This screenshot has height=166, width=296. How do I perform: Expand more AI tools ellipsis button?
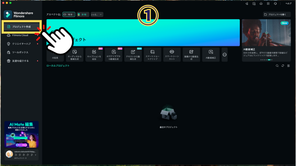point(225,55)
